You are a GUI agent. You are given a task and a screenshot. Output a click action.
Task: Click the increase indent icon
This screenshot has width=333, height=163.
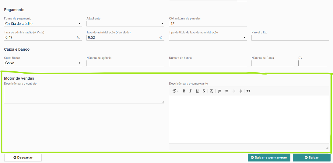(240, 91)
